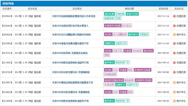Viewport: 188px width, 106px height.
Task: Click the 用户评分 star icon for complaint 214518
Action: tap(174, 92)
